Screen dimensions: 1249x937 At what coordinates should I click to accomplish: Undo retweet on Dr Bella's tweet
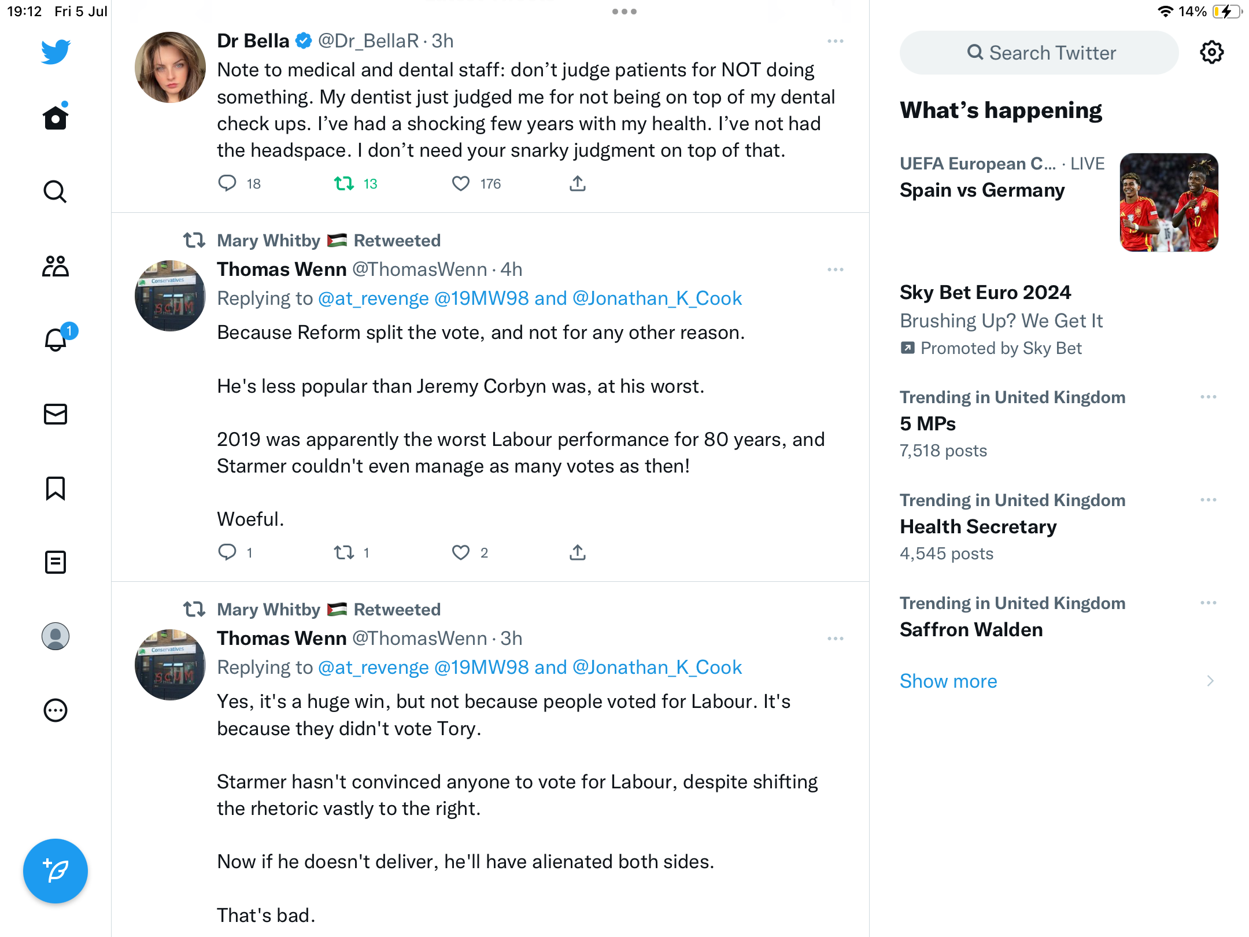point(344,183)
